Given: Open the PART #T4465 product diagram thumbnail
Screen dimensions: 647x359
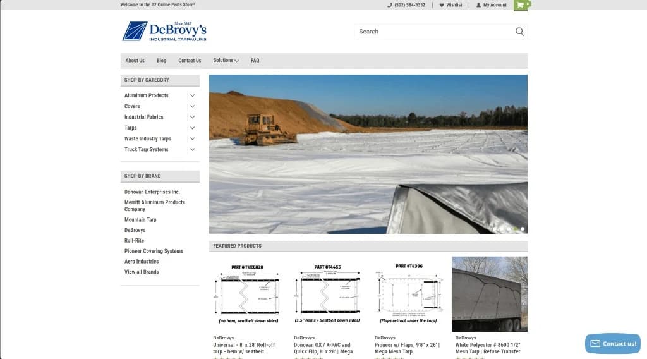Looking at the screenshot, I should tap(328, 294).
